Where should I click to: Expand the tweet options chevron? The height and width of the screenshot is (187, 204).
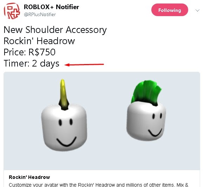[x=197, y=10]
